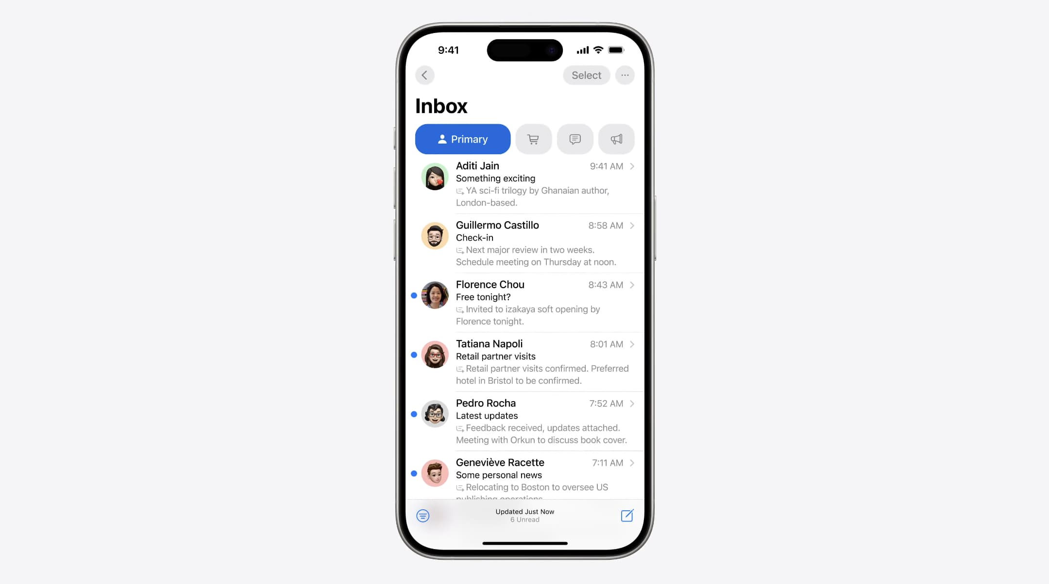Select multiple emails with Select button
The image size is (1049, 584).
586,75
